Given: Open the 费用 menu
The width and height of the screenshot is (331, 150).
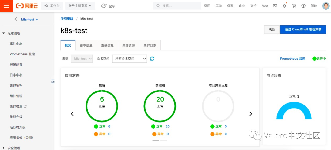Looking at the screenshot, I should pos(207,6).
